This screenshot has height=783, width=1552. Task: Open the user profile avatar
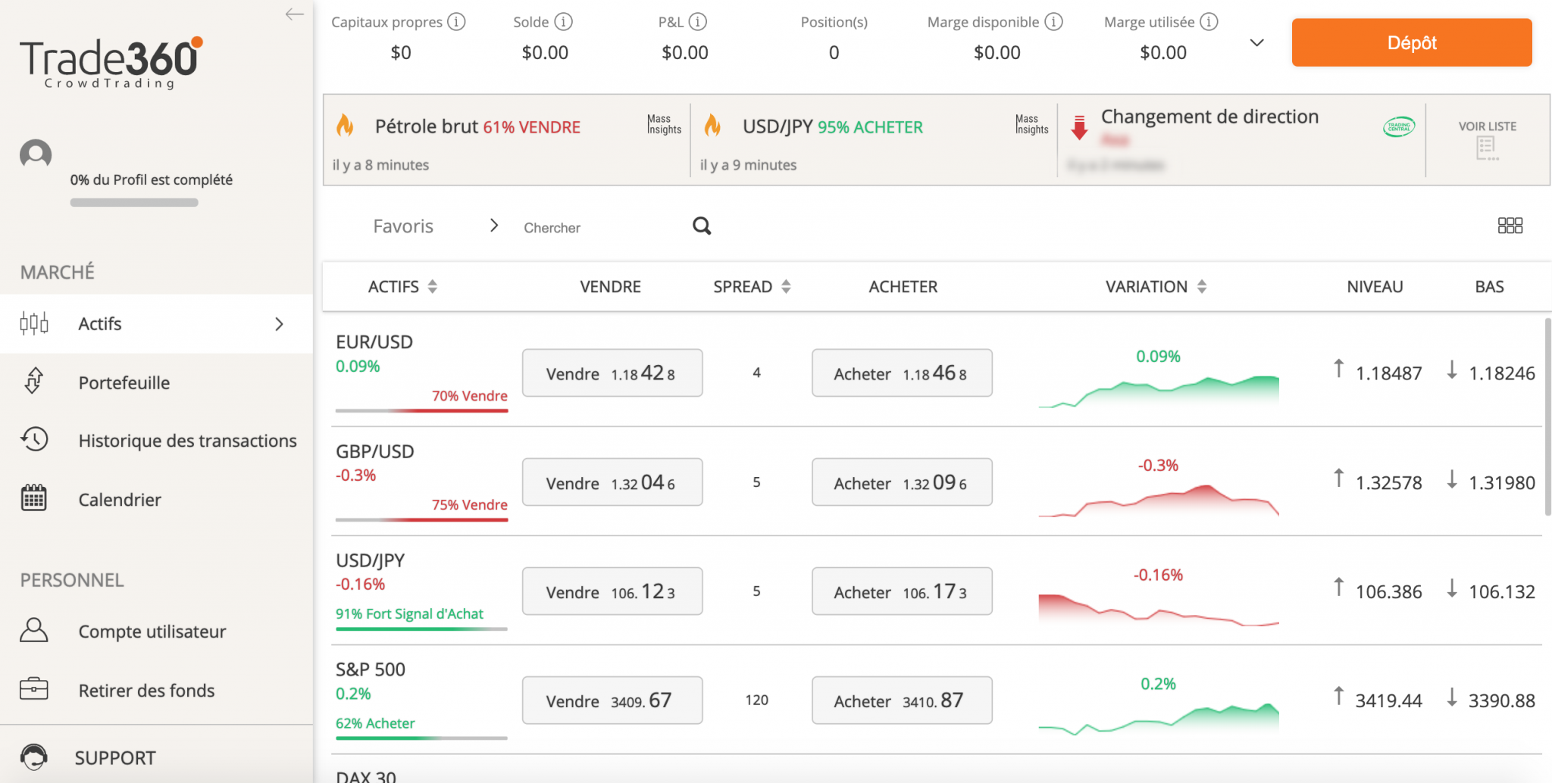(36, 154)
